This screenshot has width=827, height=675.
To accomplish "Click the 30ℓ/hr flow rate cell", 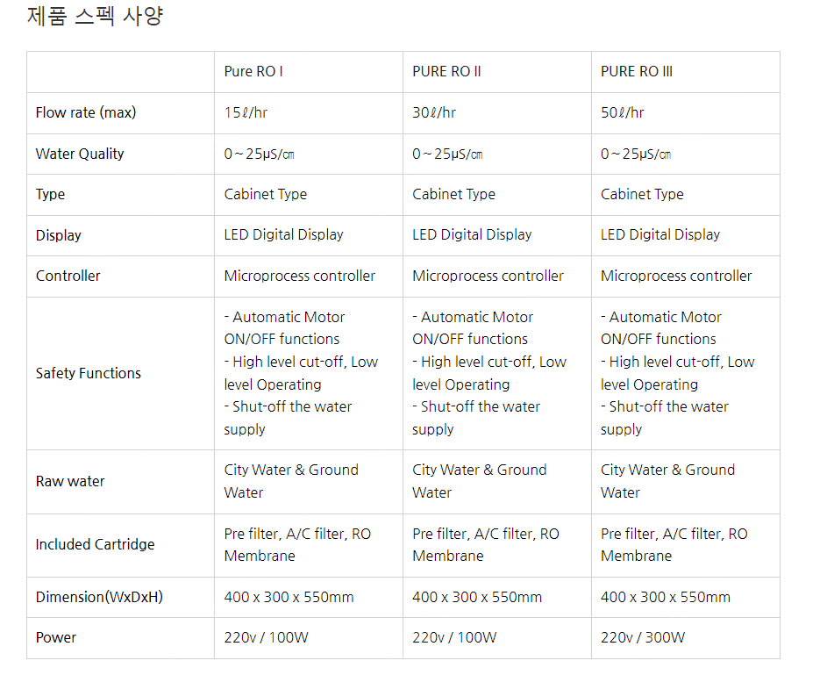I will [434, 113].
